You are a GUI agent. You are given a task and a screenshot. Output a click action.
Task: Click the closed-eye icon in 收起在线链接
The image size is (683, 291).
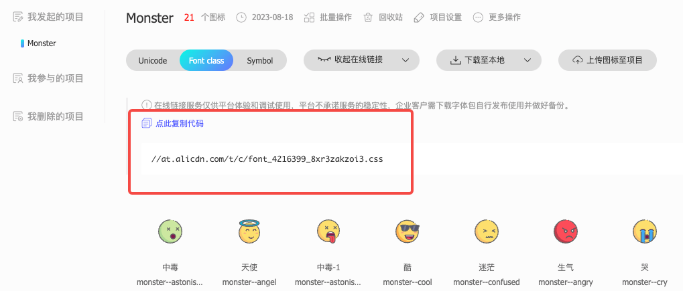click(324, 60)
